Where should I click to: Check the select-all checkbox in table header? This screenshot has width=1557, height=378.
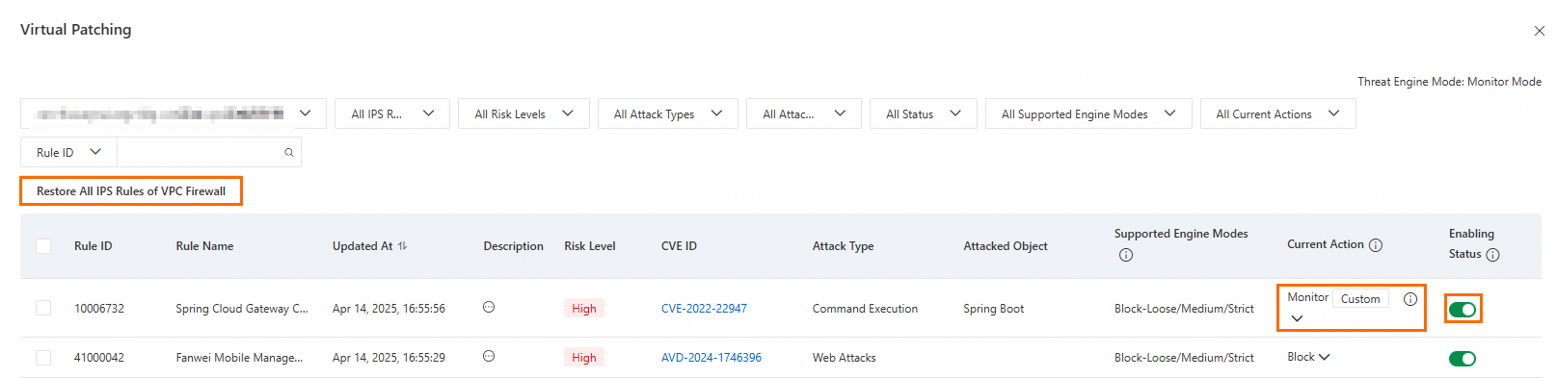coord(43,246)
